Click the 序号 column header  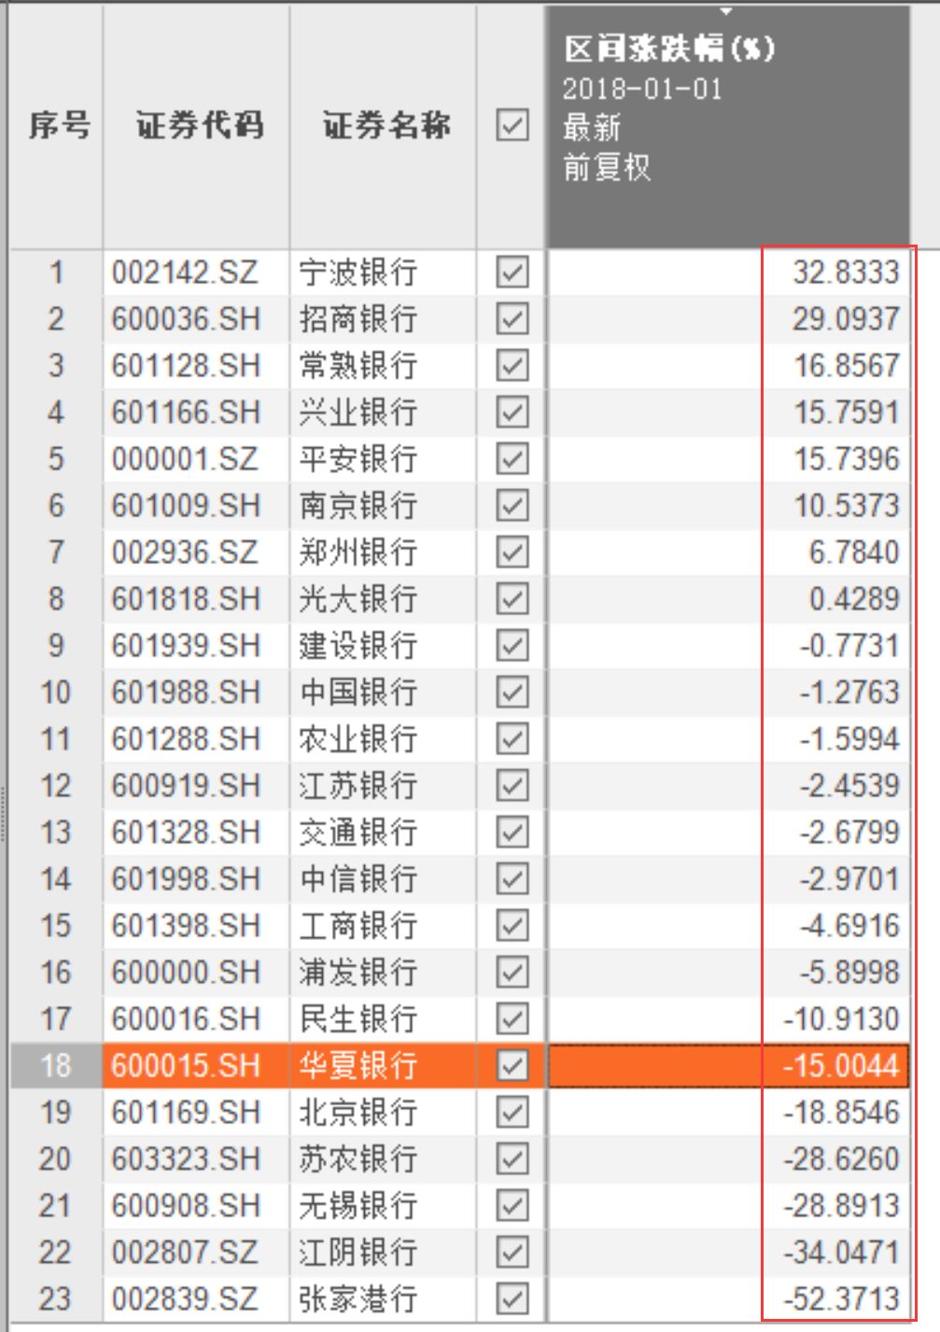point(56,127)
